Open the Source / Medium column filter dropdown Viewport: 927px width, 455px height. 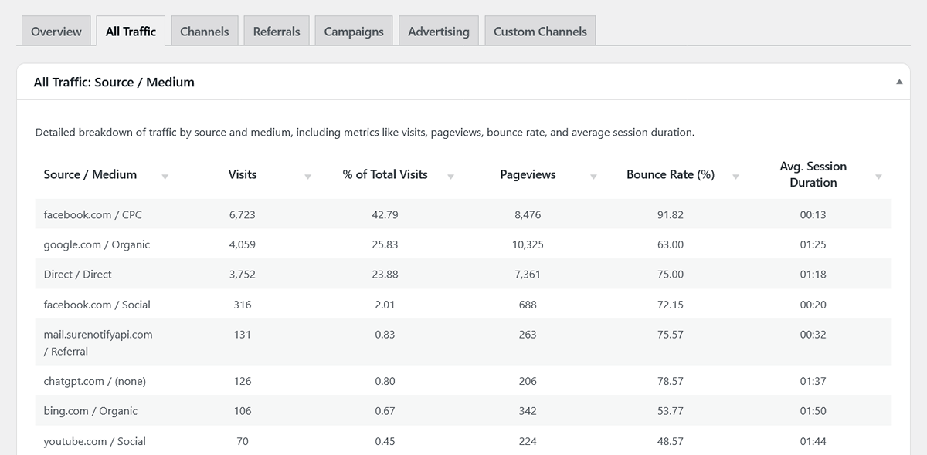(165, 177)
